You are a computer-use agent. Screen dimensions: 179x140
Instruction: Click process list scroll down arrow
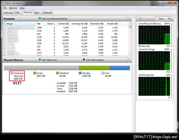130,54
